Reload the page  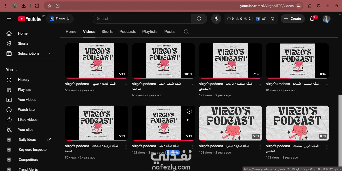click(319, 6)
